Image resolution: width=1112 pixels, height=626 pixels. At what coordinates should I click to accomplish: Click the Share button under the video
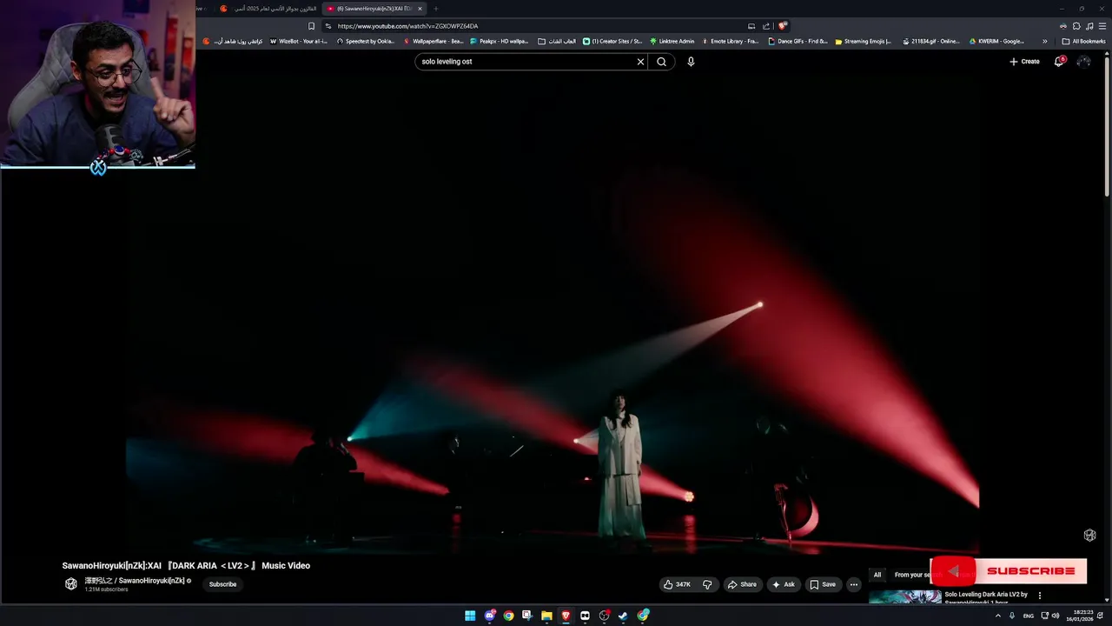pyautogui.click(x=742, y=584)
